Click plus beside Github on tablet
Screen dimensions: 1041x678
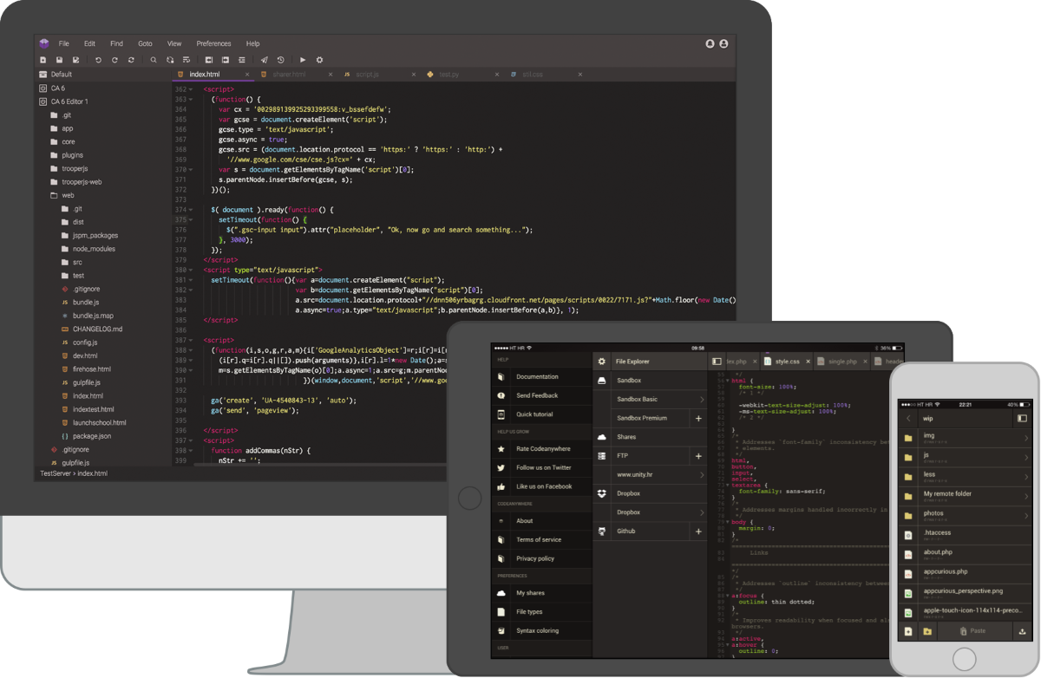[699, 531]
